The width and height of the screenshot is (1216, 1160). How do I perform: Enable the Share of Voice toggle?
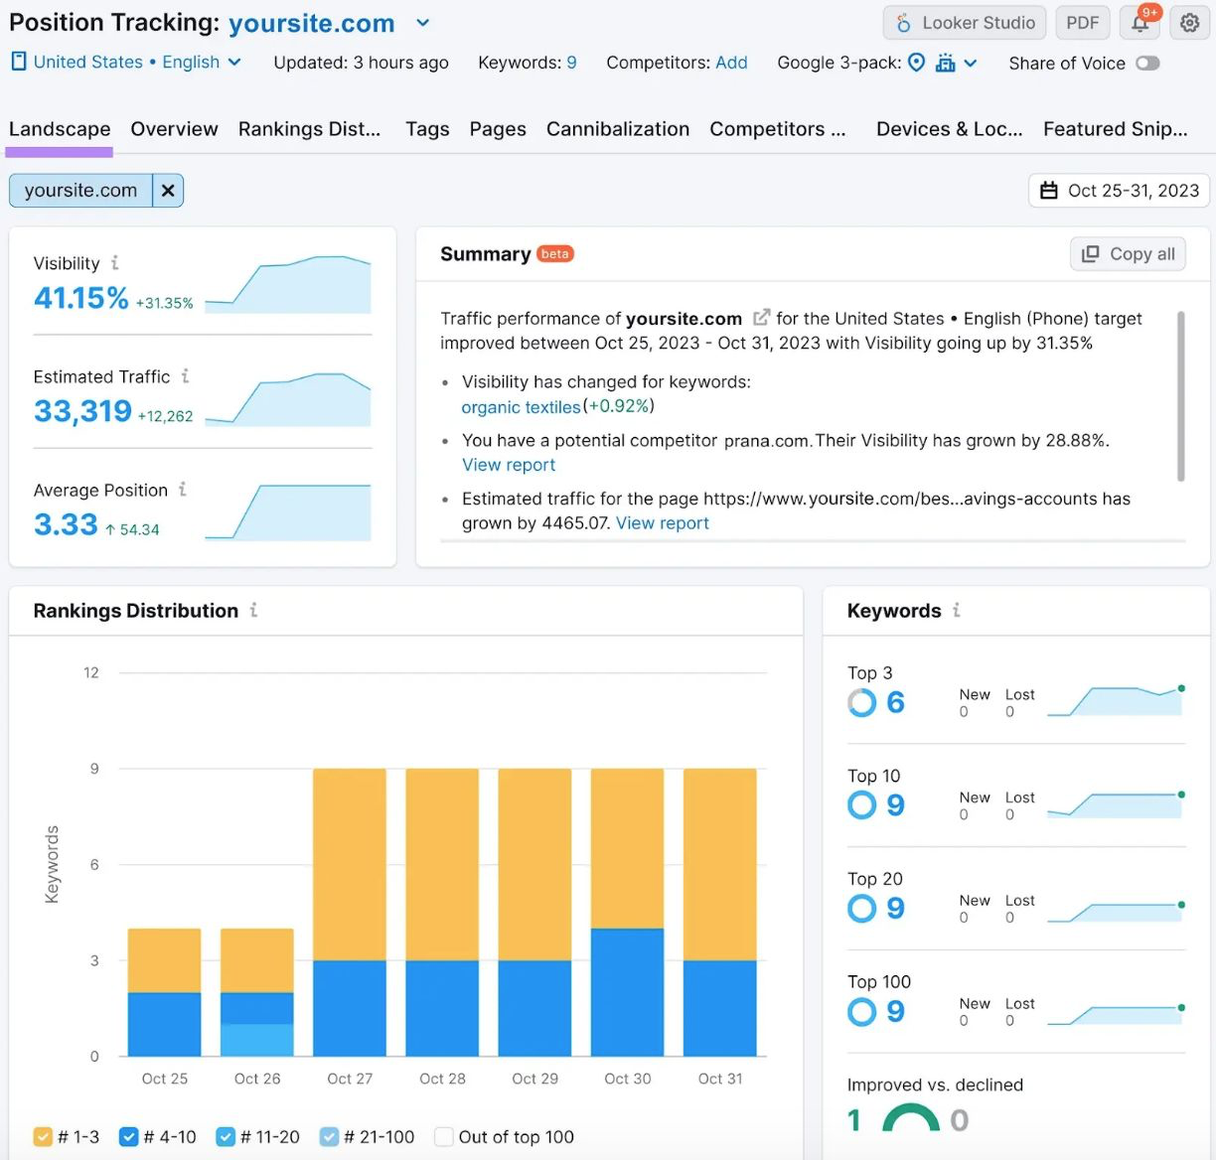(x=1148, y=63)
